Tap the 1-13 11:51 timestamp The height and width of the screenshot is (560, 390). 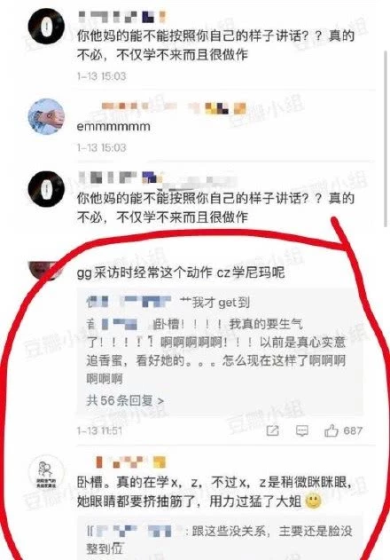tap(99, 430)
